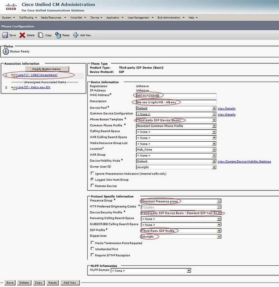The image size is (279, 287).
Task: Click the bottom Reset button
Action: [x=53, y=282]
